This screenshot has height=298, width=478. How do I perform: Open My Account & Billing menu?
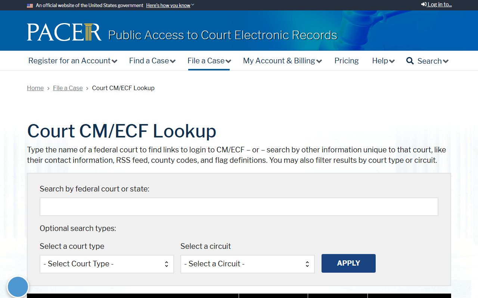pos(282,61)
